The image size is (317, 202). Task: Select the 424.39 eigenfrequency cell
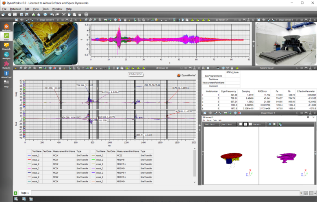[x=228, y=95]
